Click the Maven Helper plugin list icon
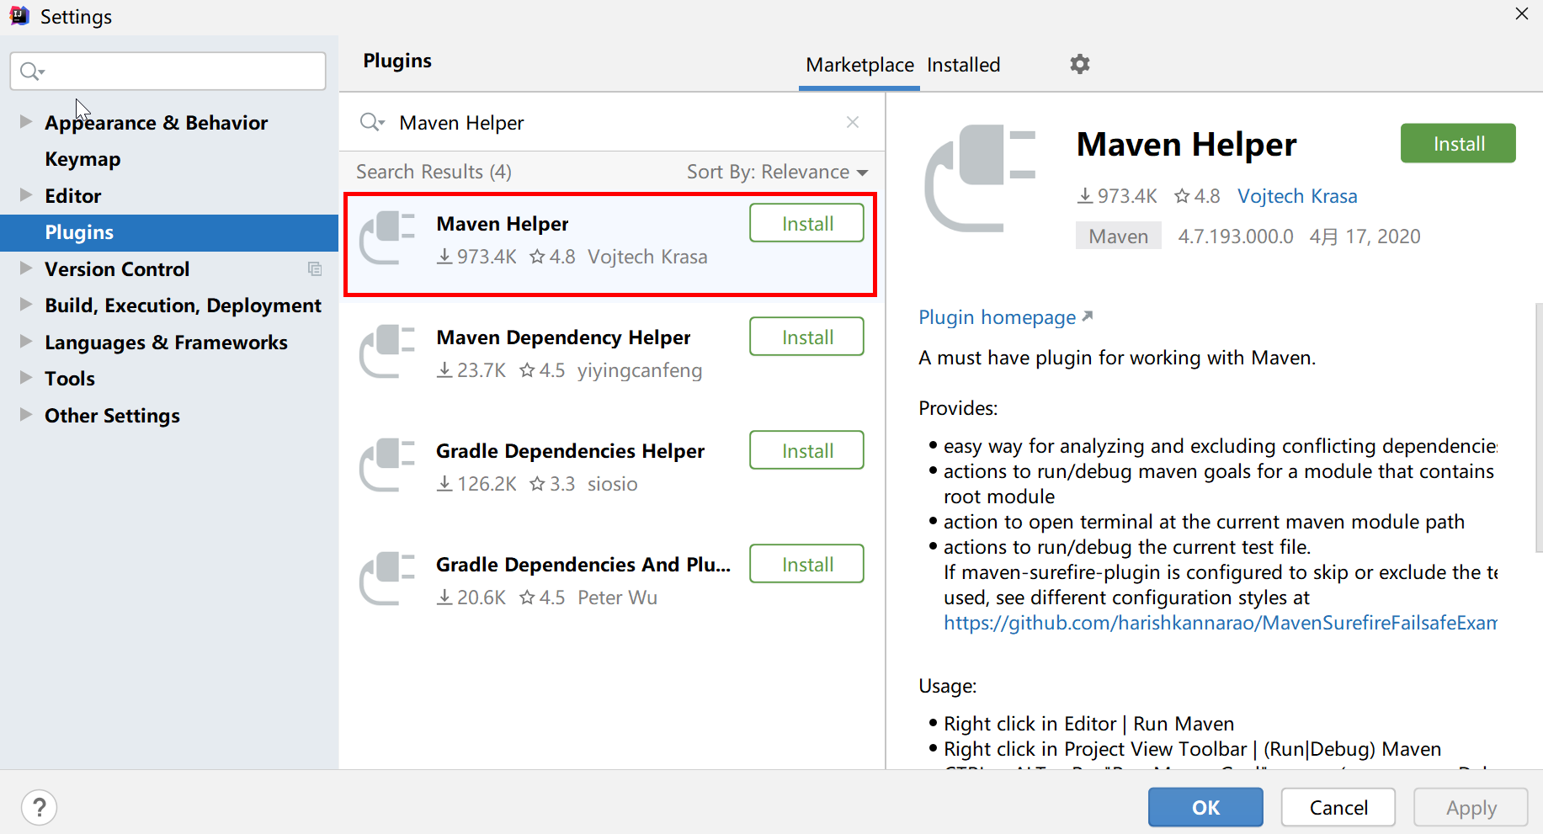Screen dimensions: 1543x834 click(x=387, y=238)
